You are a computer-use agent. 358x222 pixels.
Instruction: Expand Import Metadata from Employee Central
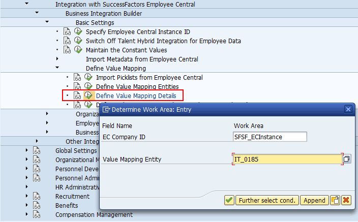(x=57, y=59)
